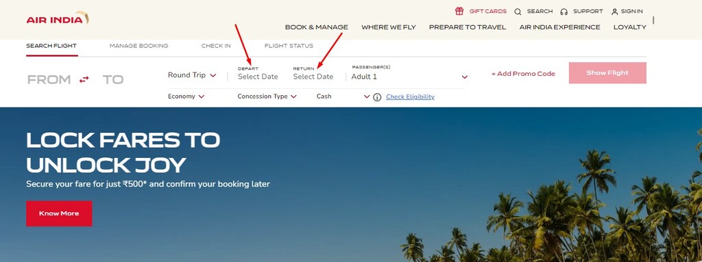Expand the Concession Type dropdown
The width and height of the screenshot is (702, 262).
click(x=267, y=96)
